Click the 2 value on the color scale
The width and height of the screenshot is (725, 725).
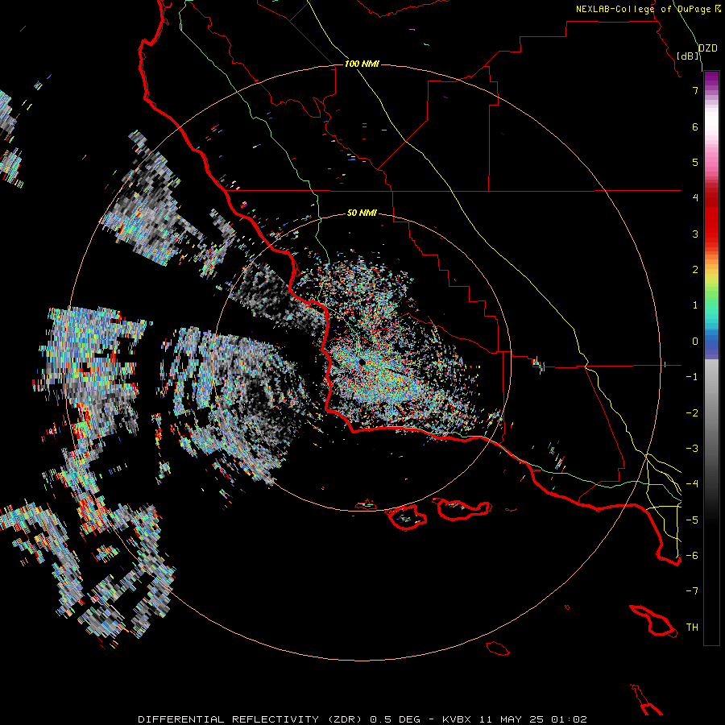tap(695, 270)
